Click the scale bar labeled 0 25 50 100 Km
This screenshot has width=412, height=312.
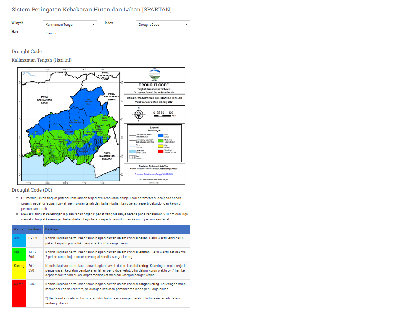click(x=165, y=114)
